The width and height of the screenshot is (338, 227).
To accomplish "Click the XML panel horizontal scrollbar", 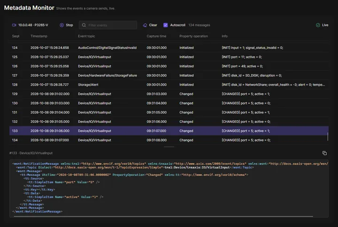I will pyautogui.click(x=163, y=216).
